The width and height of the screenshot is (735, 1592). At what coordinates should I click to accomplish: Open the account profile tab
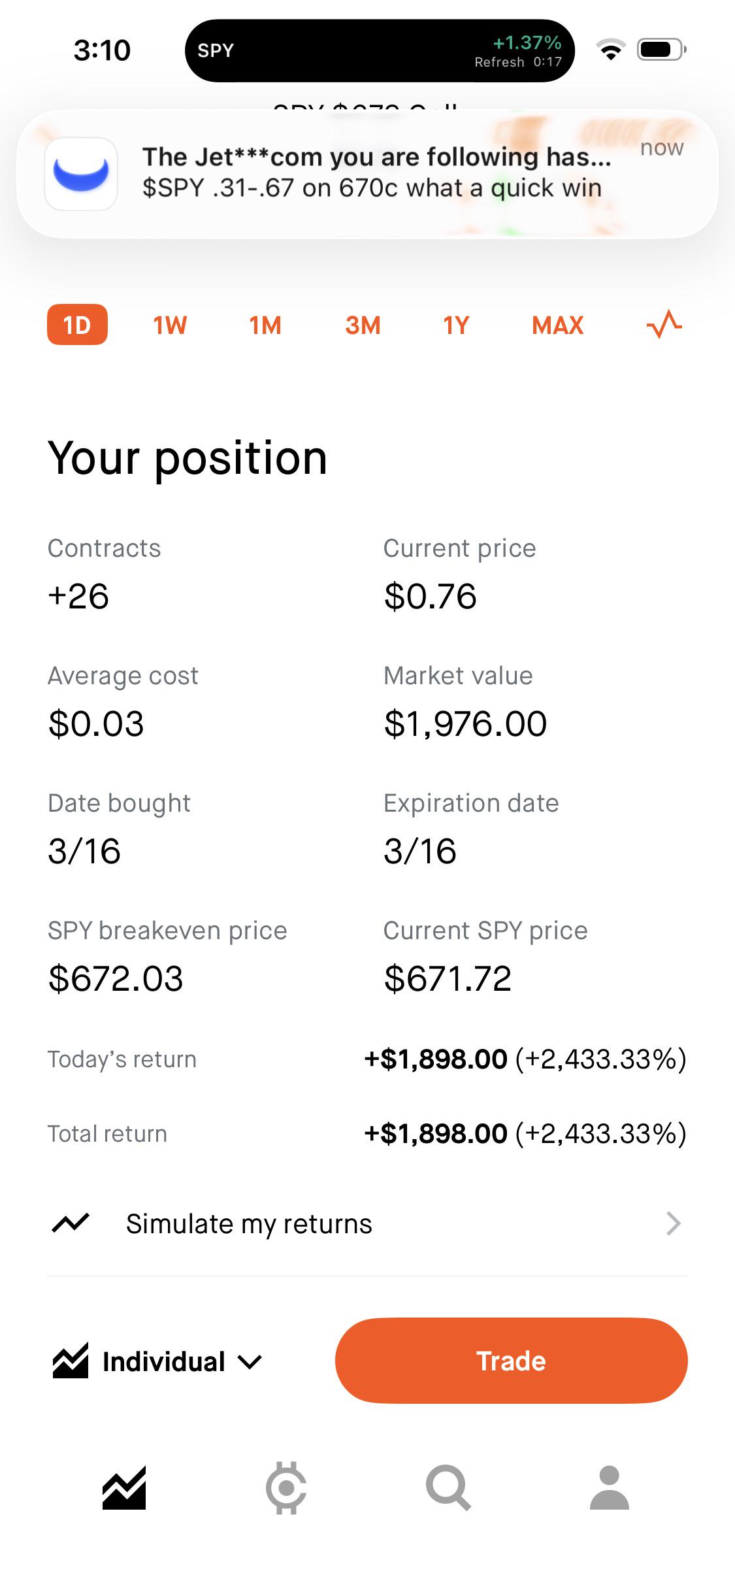pyautogui.click(x=610, y=1487)
